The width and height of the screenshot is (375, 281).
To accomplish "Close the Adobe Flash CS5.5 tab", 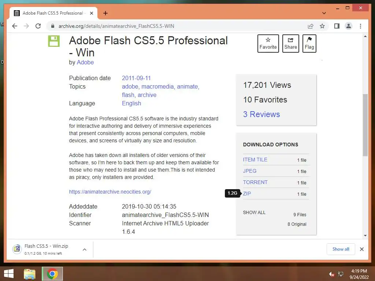I will [x=91, y=13].
